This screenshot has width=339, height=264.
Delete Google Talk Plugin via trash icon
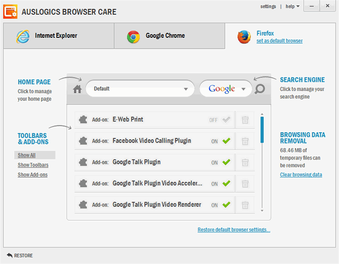click(x=245, y=162)
